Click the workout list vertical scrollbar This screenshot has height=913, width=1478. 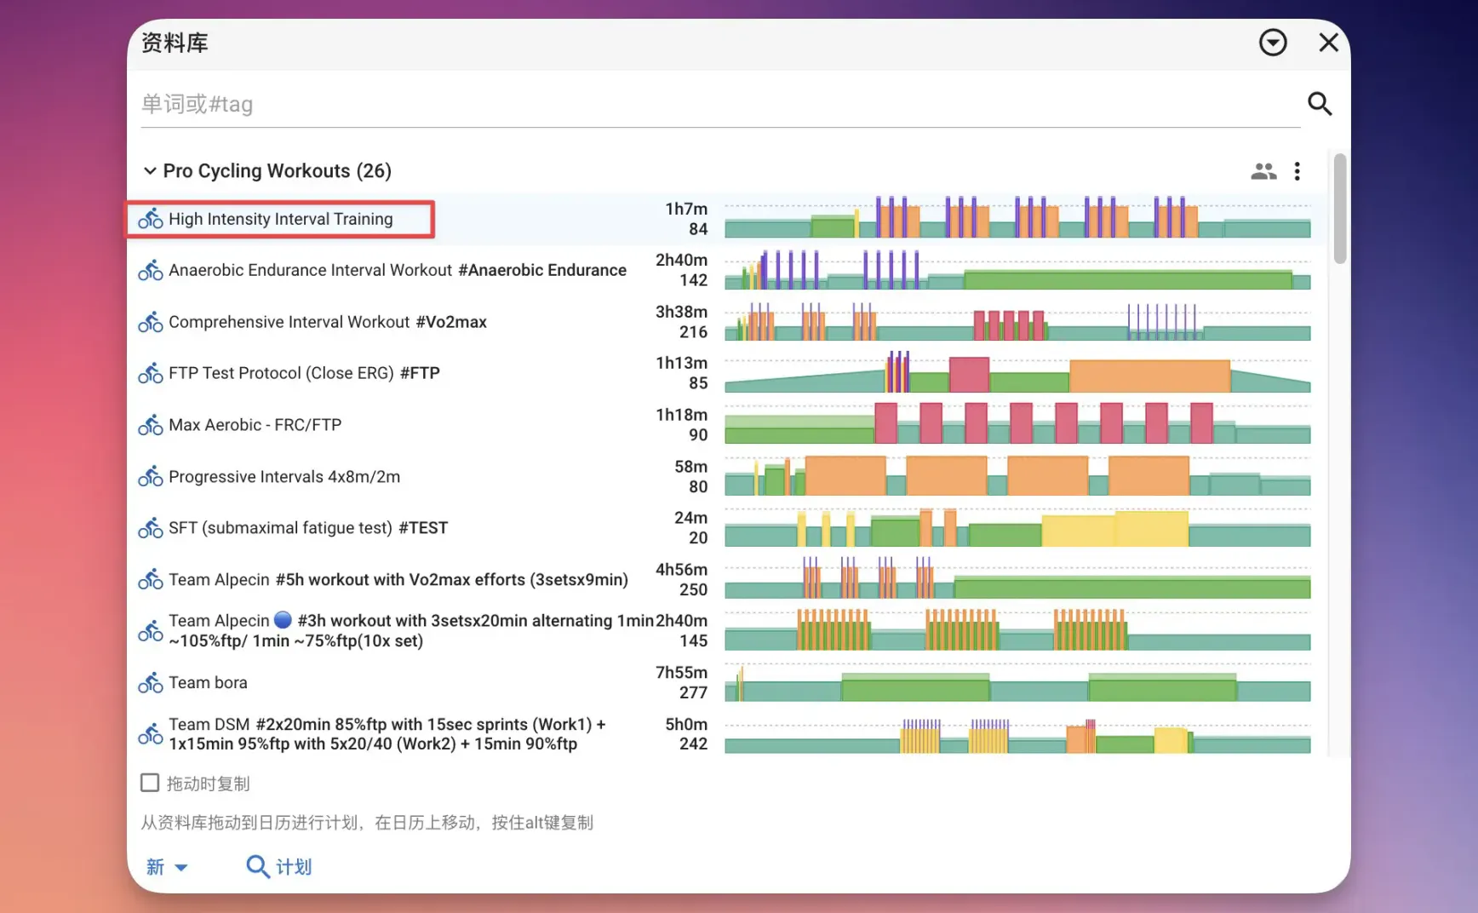point(1340,210)
